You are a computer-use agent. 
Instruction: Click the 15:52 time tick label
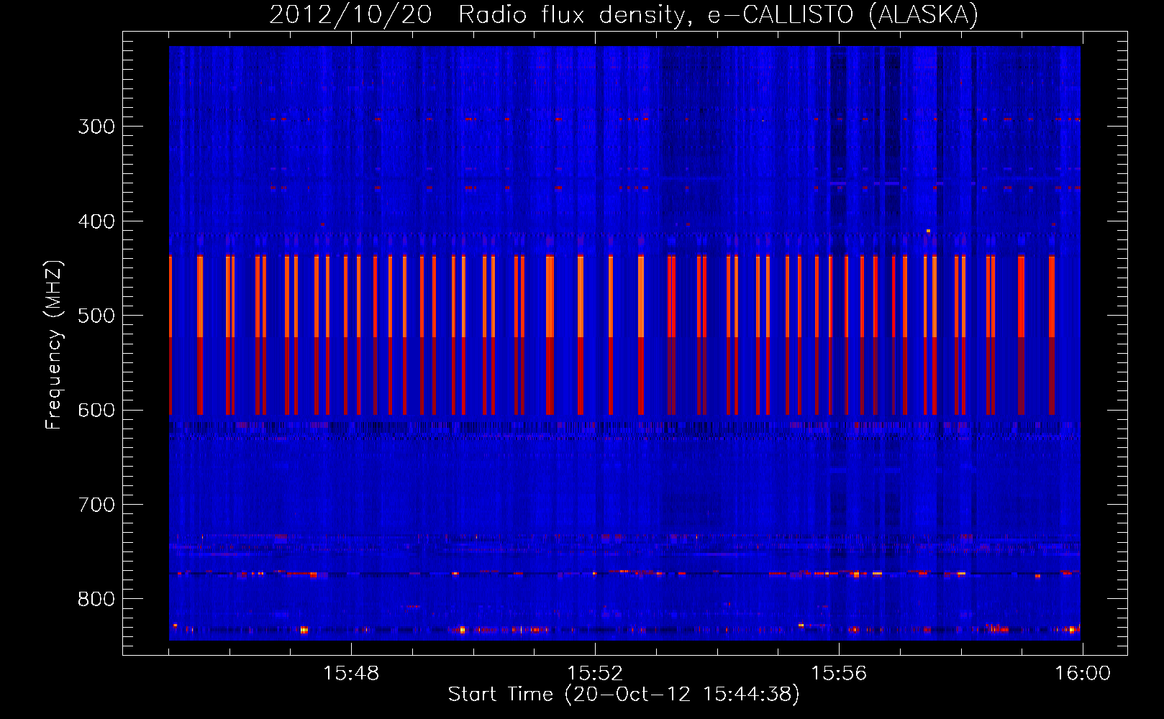595,674
